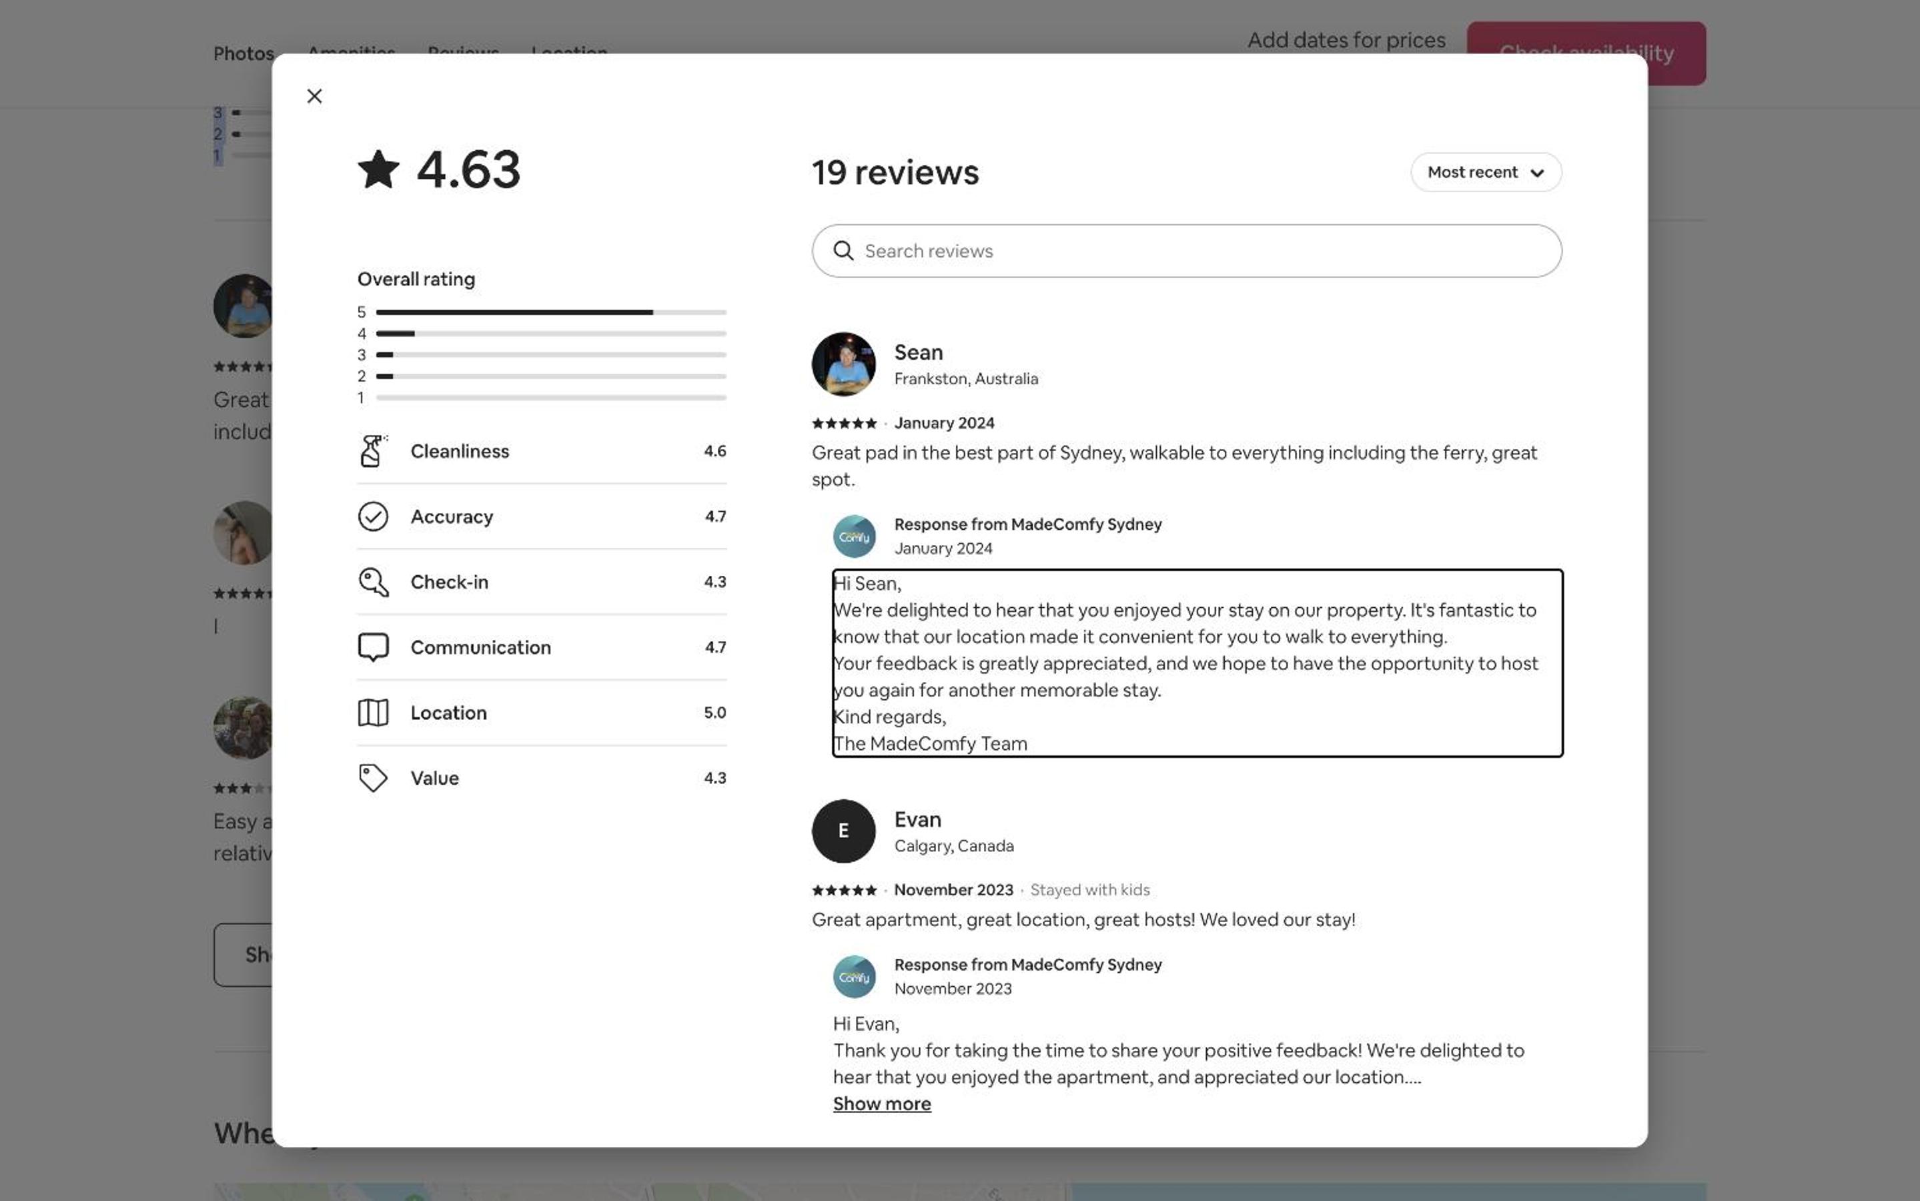Click the 5-star rating bar
Screen dimensions: 1920x1201
pyautogui.click(x=551, y=312)
